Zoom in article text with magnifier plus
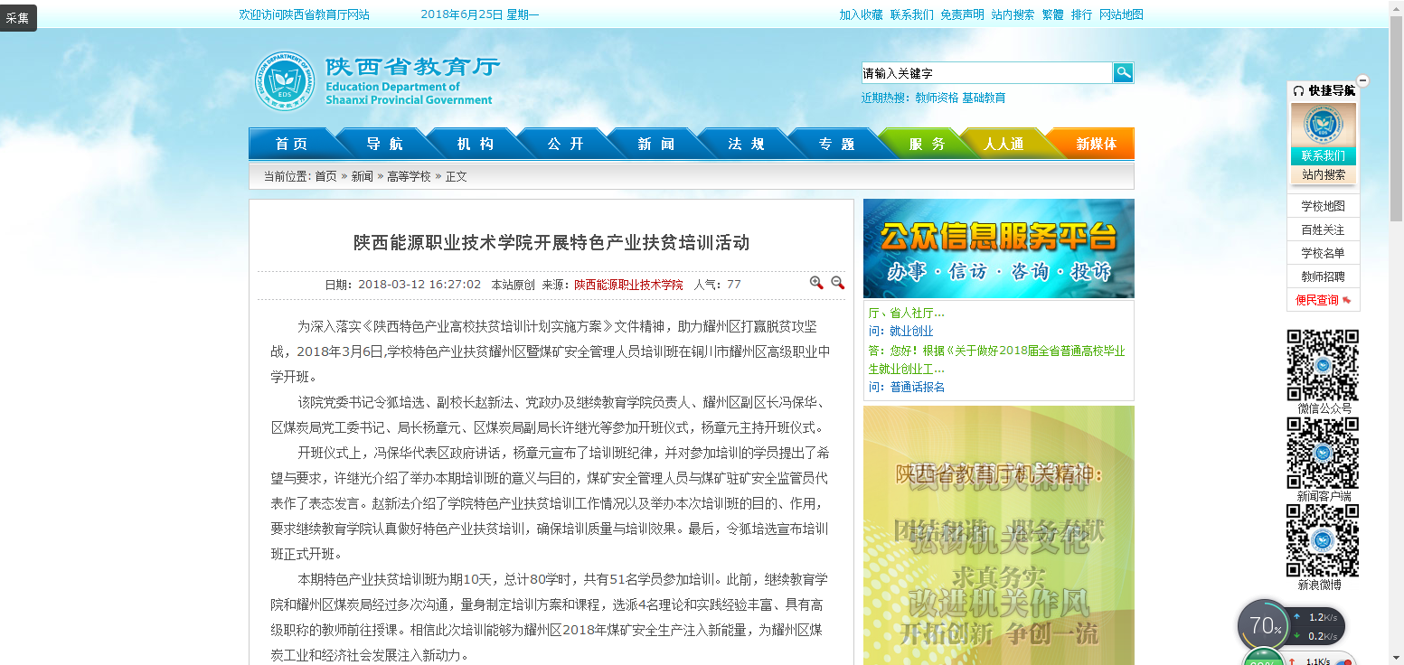 (816, 283)
